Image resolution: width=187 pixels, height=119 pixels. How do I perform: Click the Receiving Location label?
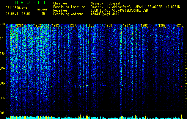tap(69, 7)
